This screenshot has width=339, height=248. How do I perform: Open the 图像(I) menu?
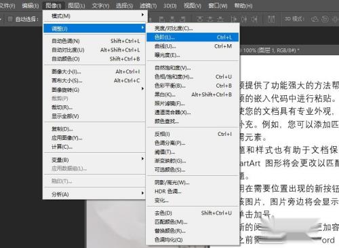(x=54, y=5)
